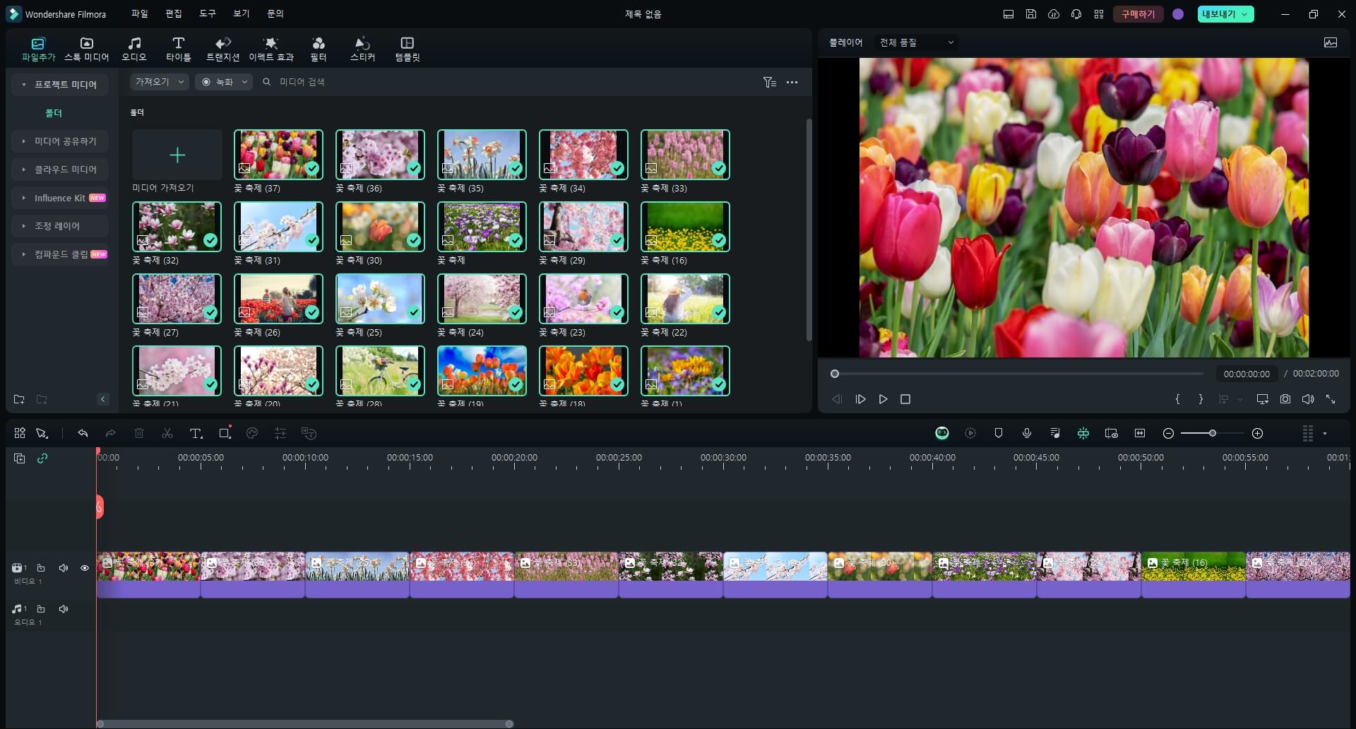Toggle the lock on Video 1 track
This screenshot has width=1356, height=729.
click(x=41, y=568)
